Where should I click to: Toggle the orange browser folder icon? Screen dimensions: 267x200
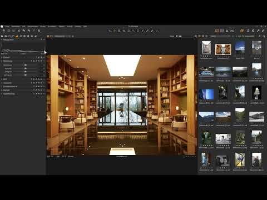point(242,31)
